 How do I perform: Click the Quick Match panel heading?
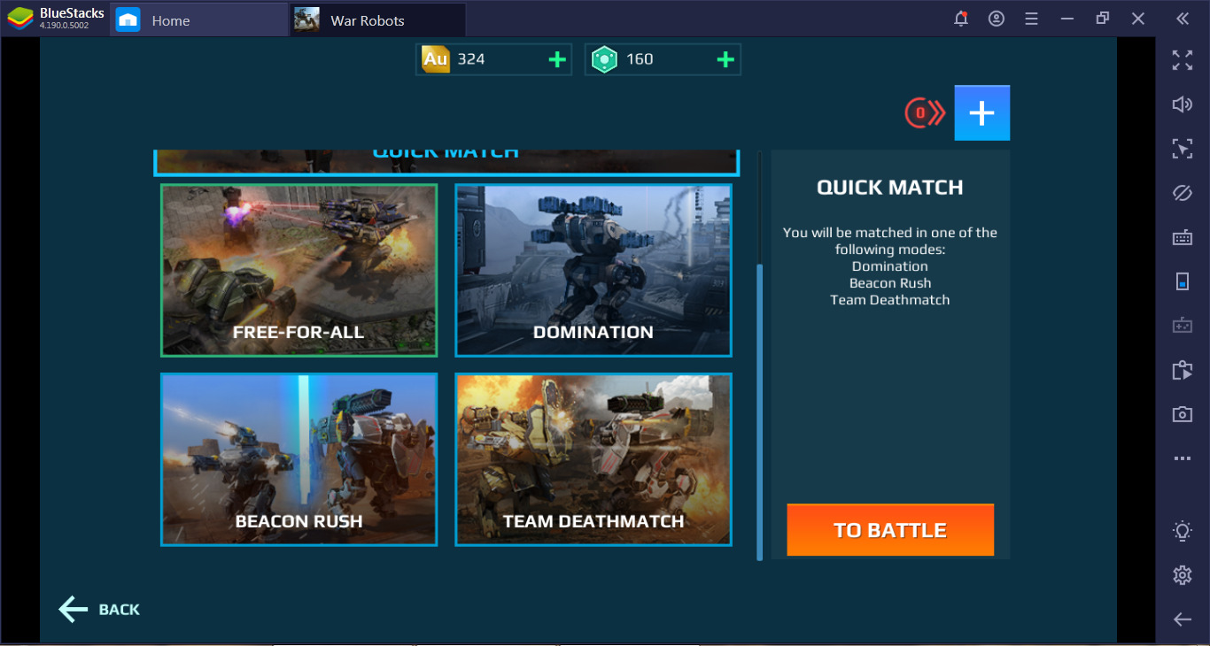click(890, 188)
